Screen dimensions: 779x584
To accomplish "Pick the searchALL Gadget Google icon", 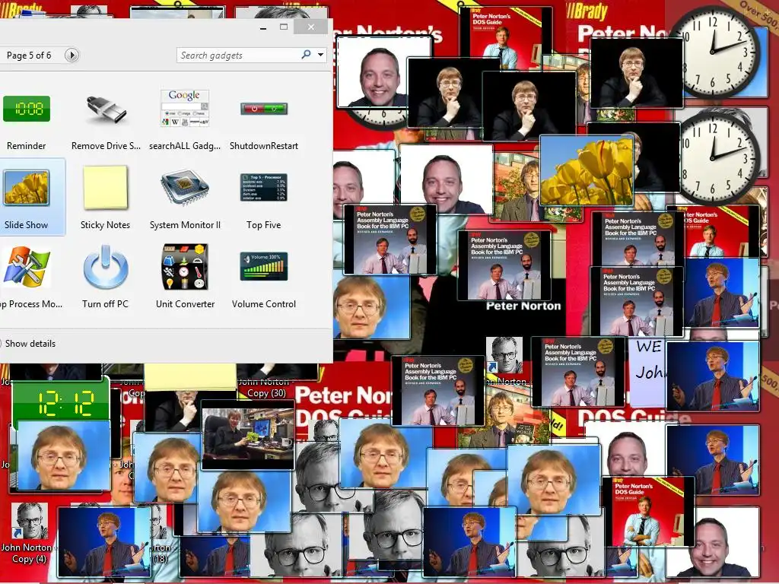I will (x=185, y=108).
